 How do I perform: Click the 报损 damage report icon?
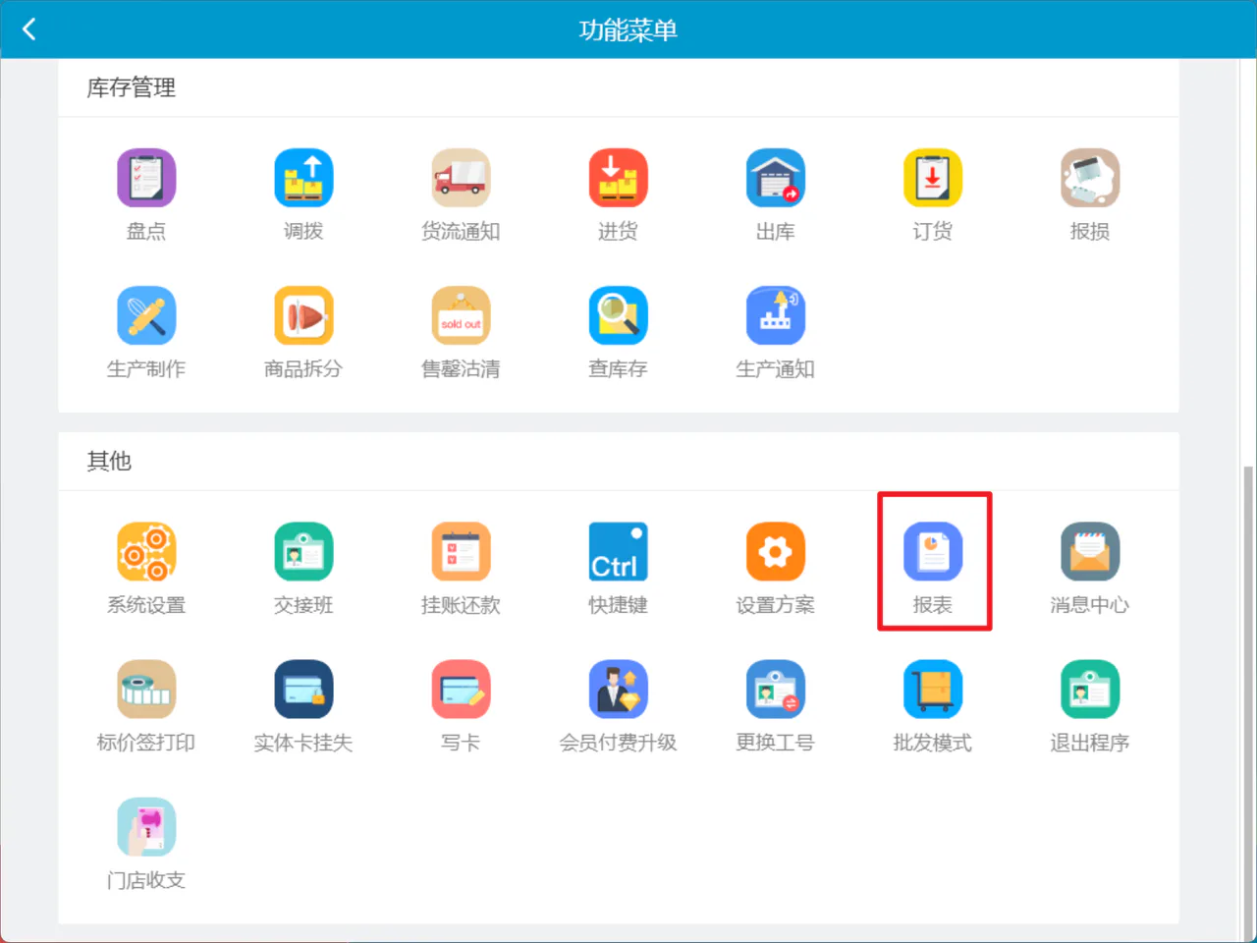(1089, 178)
